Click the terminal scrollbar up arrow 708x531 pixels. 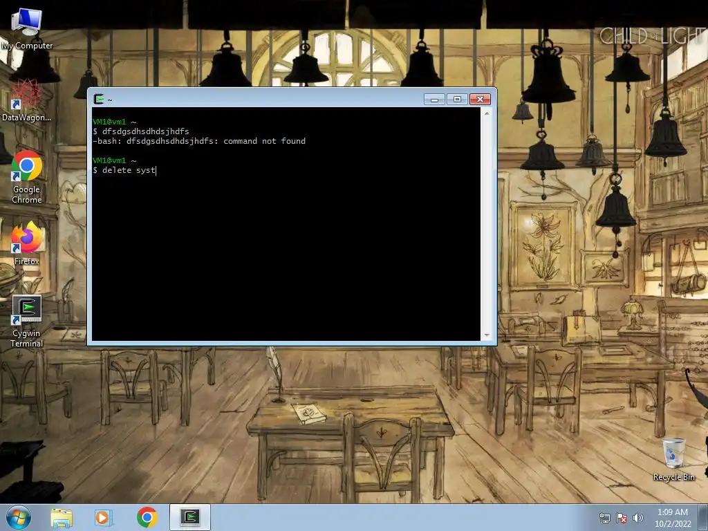[487, 113]
